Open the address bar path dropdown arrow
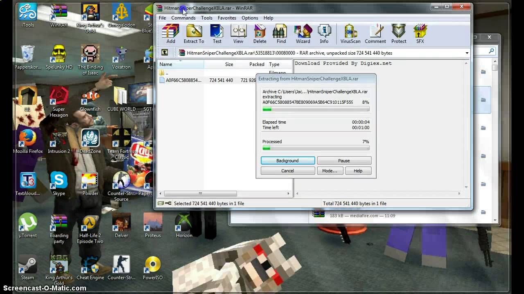Viewport: 524px width, 294px height. (467, 53)
